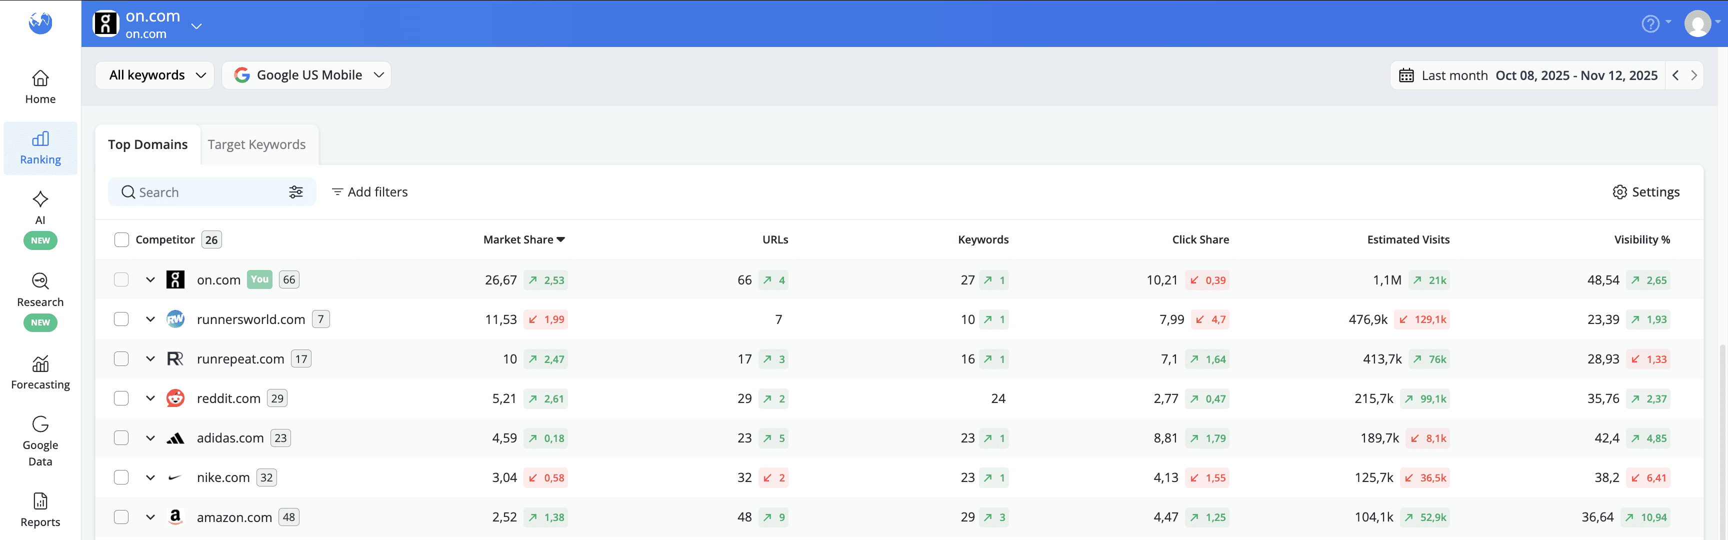
Task: Sort by Market Share column header
Action: pos(524,239)
